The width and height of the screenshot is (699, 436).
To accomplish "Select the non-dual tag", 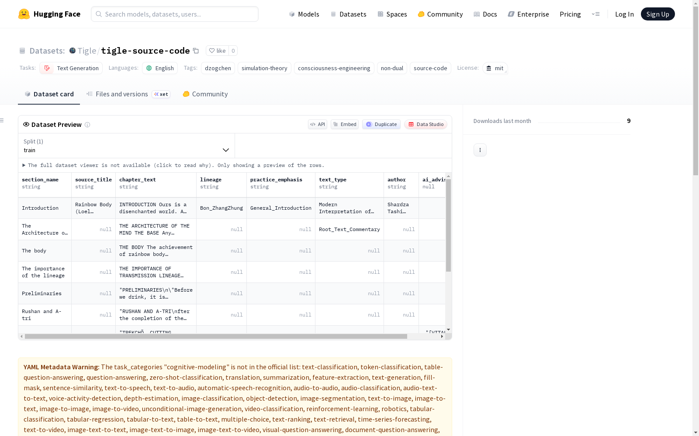I will pos(392,68).
